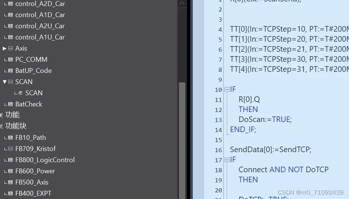Screen dimensions: 349x199
Task: Open the FB500_Axis function block
Action: click(x=32, y=182)
